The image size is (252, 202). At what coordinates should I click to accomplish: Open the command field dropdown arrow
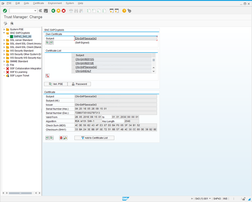pyautogui.click(x=35, y=11)
